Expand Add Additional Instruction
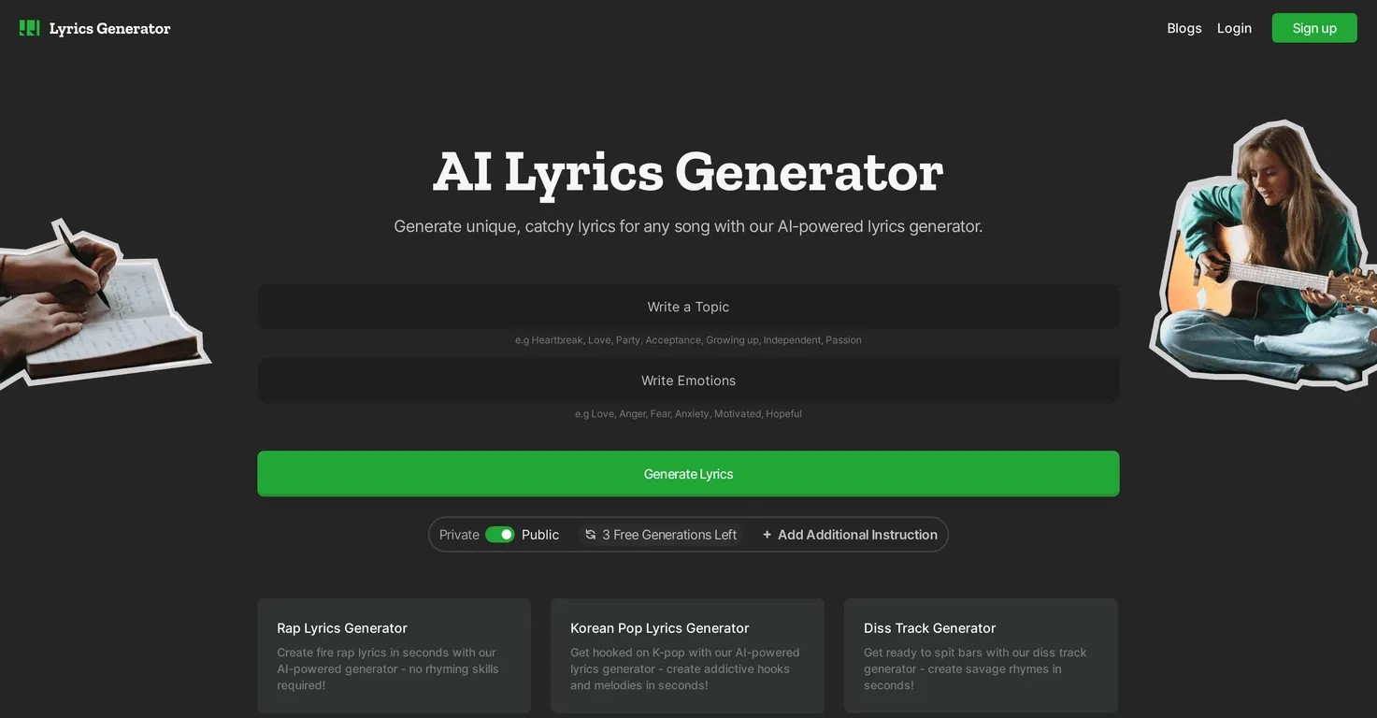The width and height of the screenshot is (1377, 718). [x=850, y=535]
